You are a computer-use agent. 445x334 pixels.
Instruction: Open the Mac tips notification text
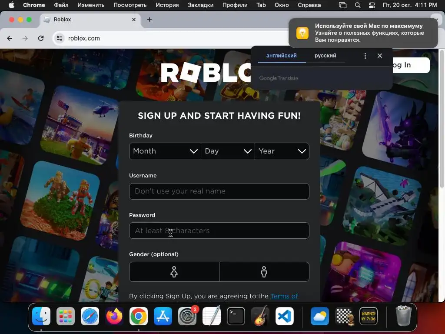click(x=369, y=33)
